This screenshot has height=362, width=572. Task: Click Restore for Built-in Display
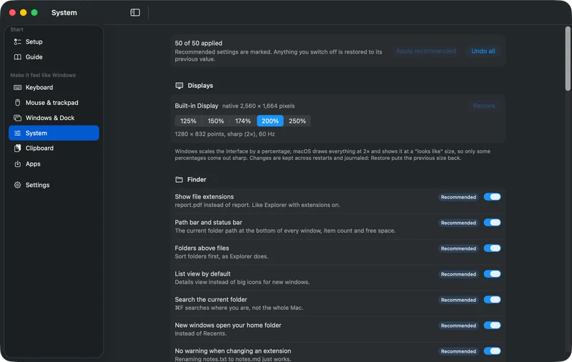coord(484,106)
